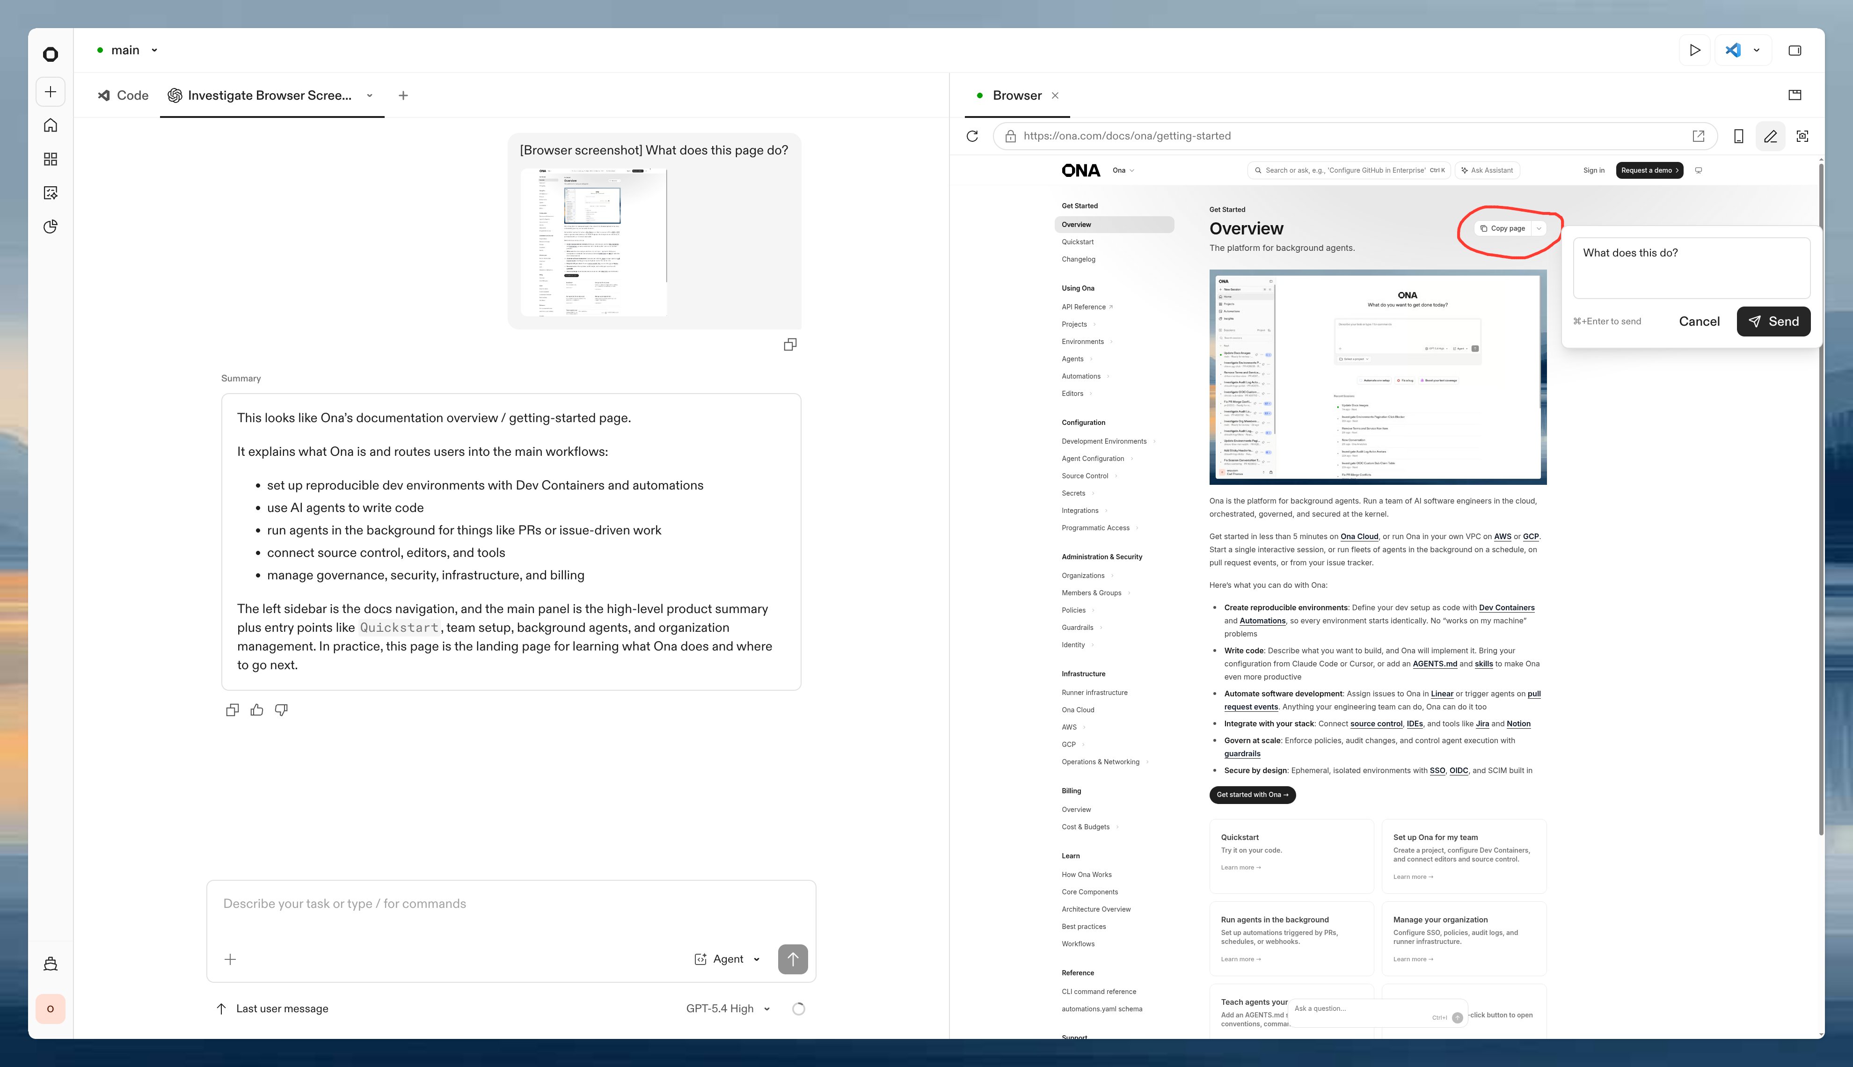
Task: Open Changelog in the docs sidebar
Action: pos(1079,259)
